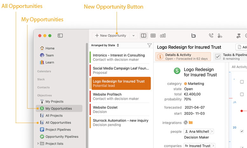Select the Slack section header
The width and height of the screenshot is (247, 148).
tap(41, 79)
